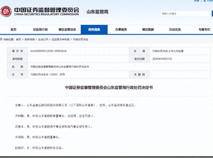Image resolution: width=213 pixels, height=158 pixels.
Task: Click the 行政处罚决定 breadcrumb link
Action: (81, 40)
